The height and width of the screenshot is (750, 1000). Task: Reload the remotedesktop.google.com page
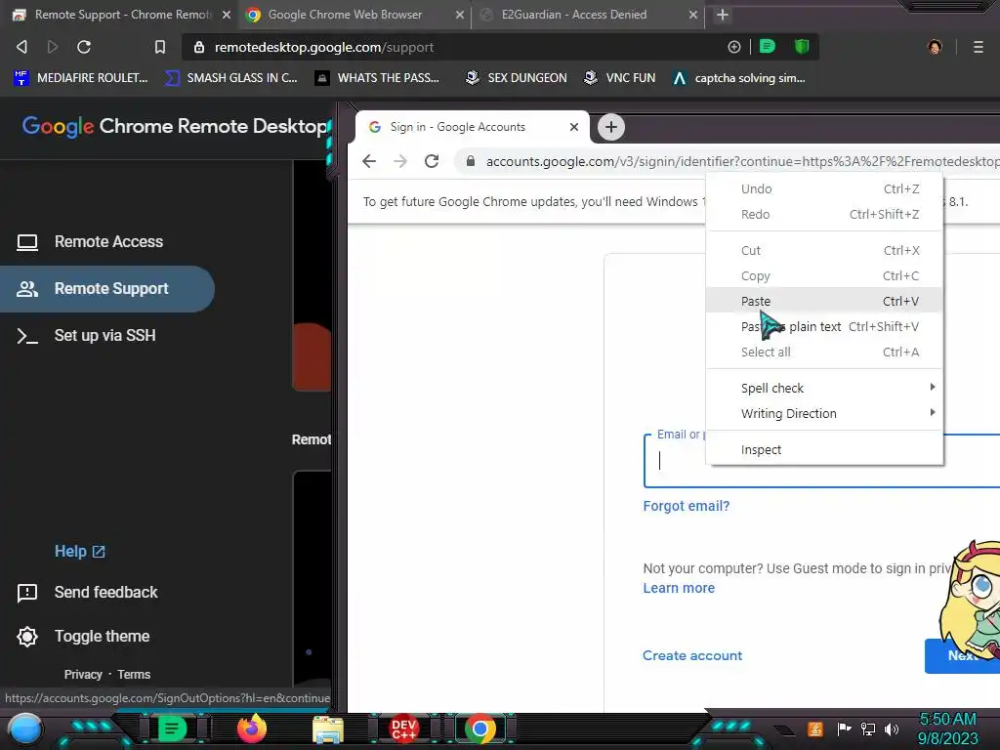84,47
